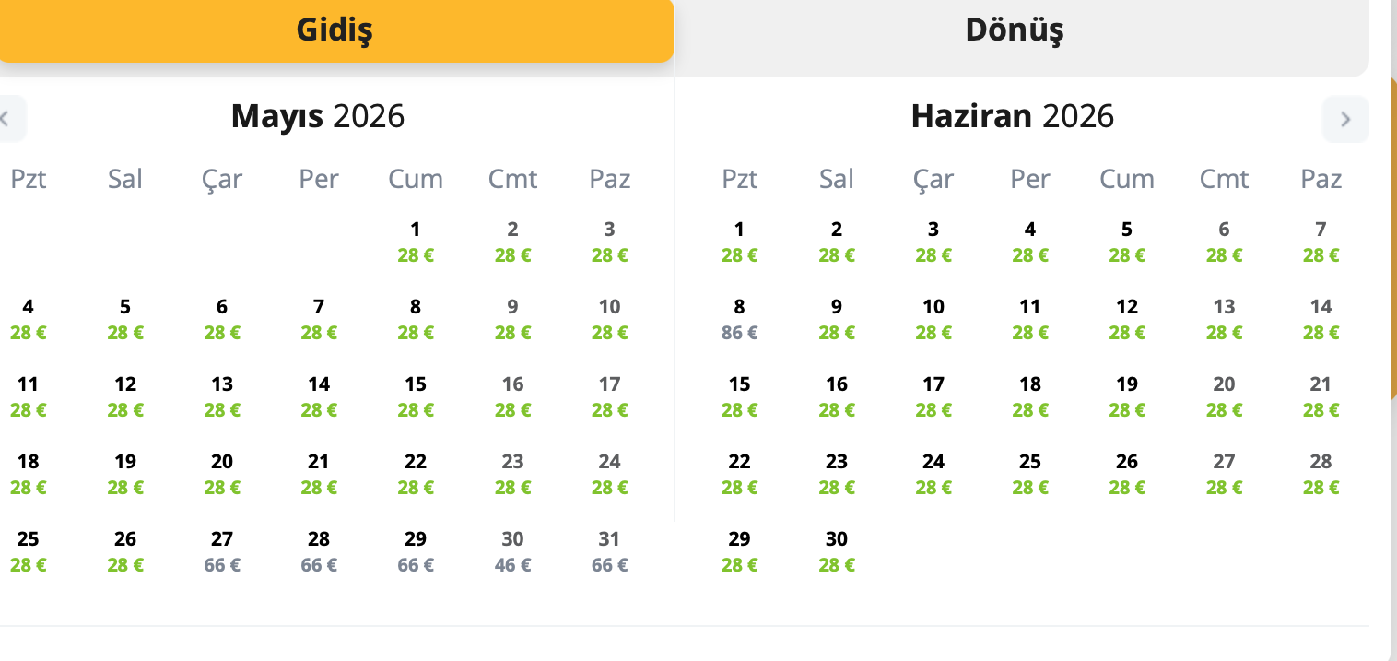Select the Gidiş tab
Image resolution: width=1397 pixels, height=661 pixels.
[335, 30]
